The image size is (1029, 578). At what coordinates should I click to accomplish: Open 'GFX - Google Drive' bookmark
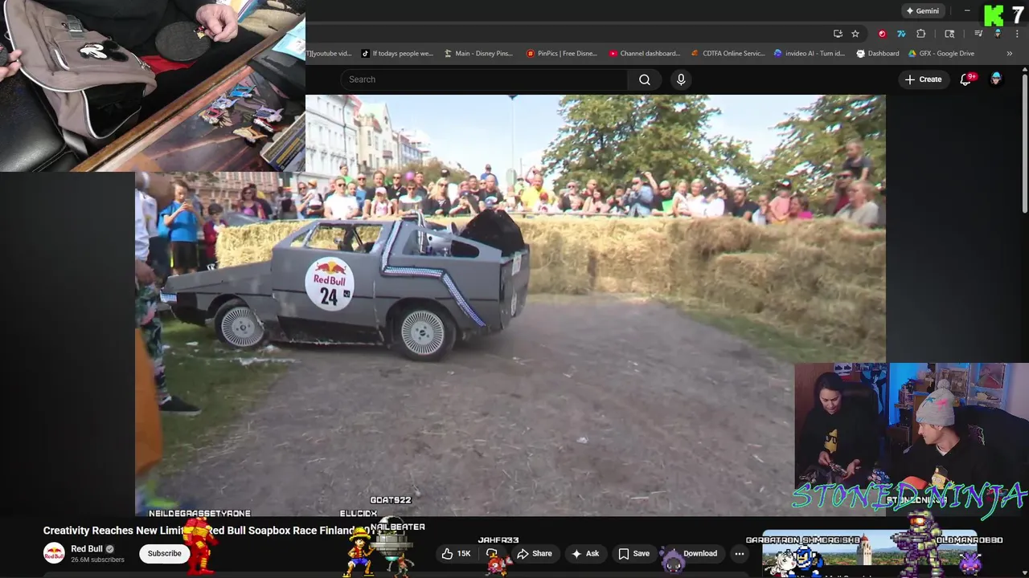coord(941,54)
